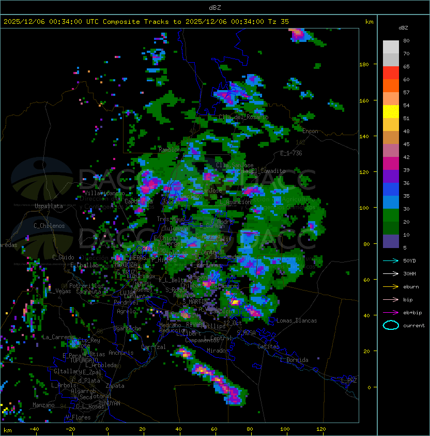Click the dBZ heading above color legend
Screen dimensions: 430x436
(x=403, y=28)
